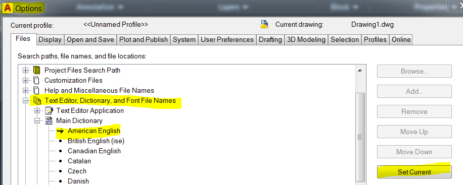Open the Profiles tab
Image resolution: width=463 pixels, height=185 pixels.
(375, 40)
